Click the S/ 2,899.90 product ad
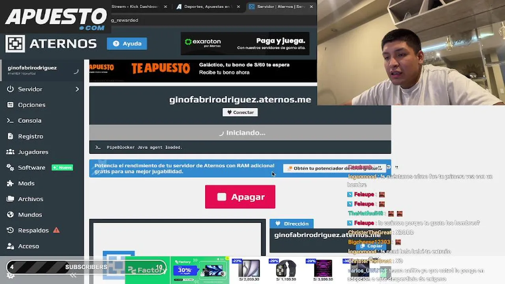Viewport: 505px width, 284px height. 249,270
